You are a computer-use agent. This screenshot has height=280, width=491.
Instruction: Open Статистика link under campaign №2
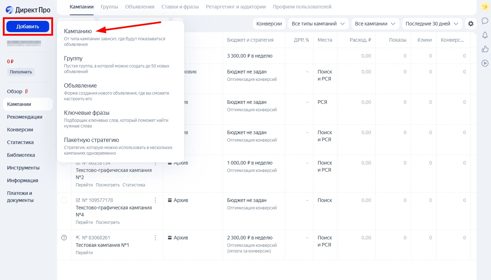[134, 185]
